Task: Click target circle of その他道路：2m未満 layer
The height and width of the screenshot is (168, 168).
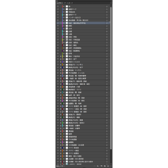Action: 107,145
